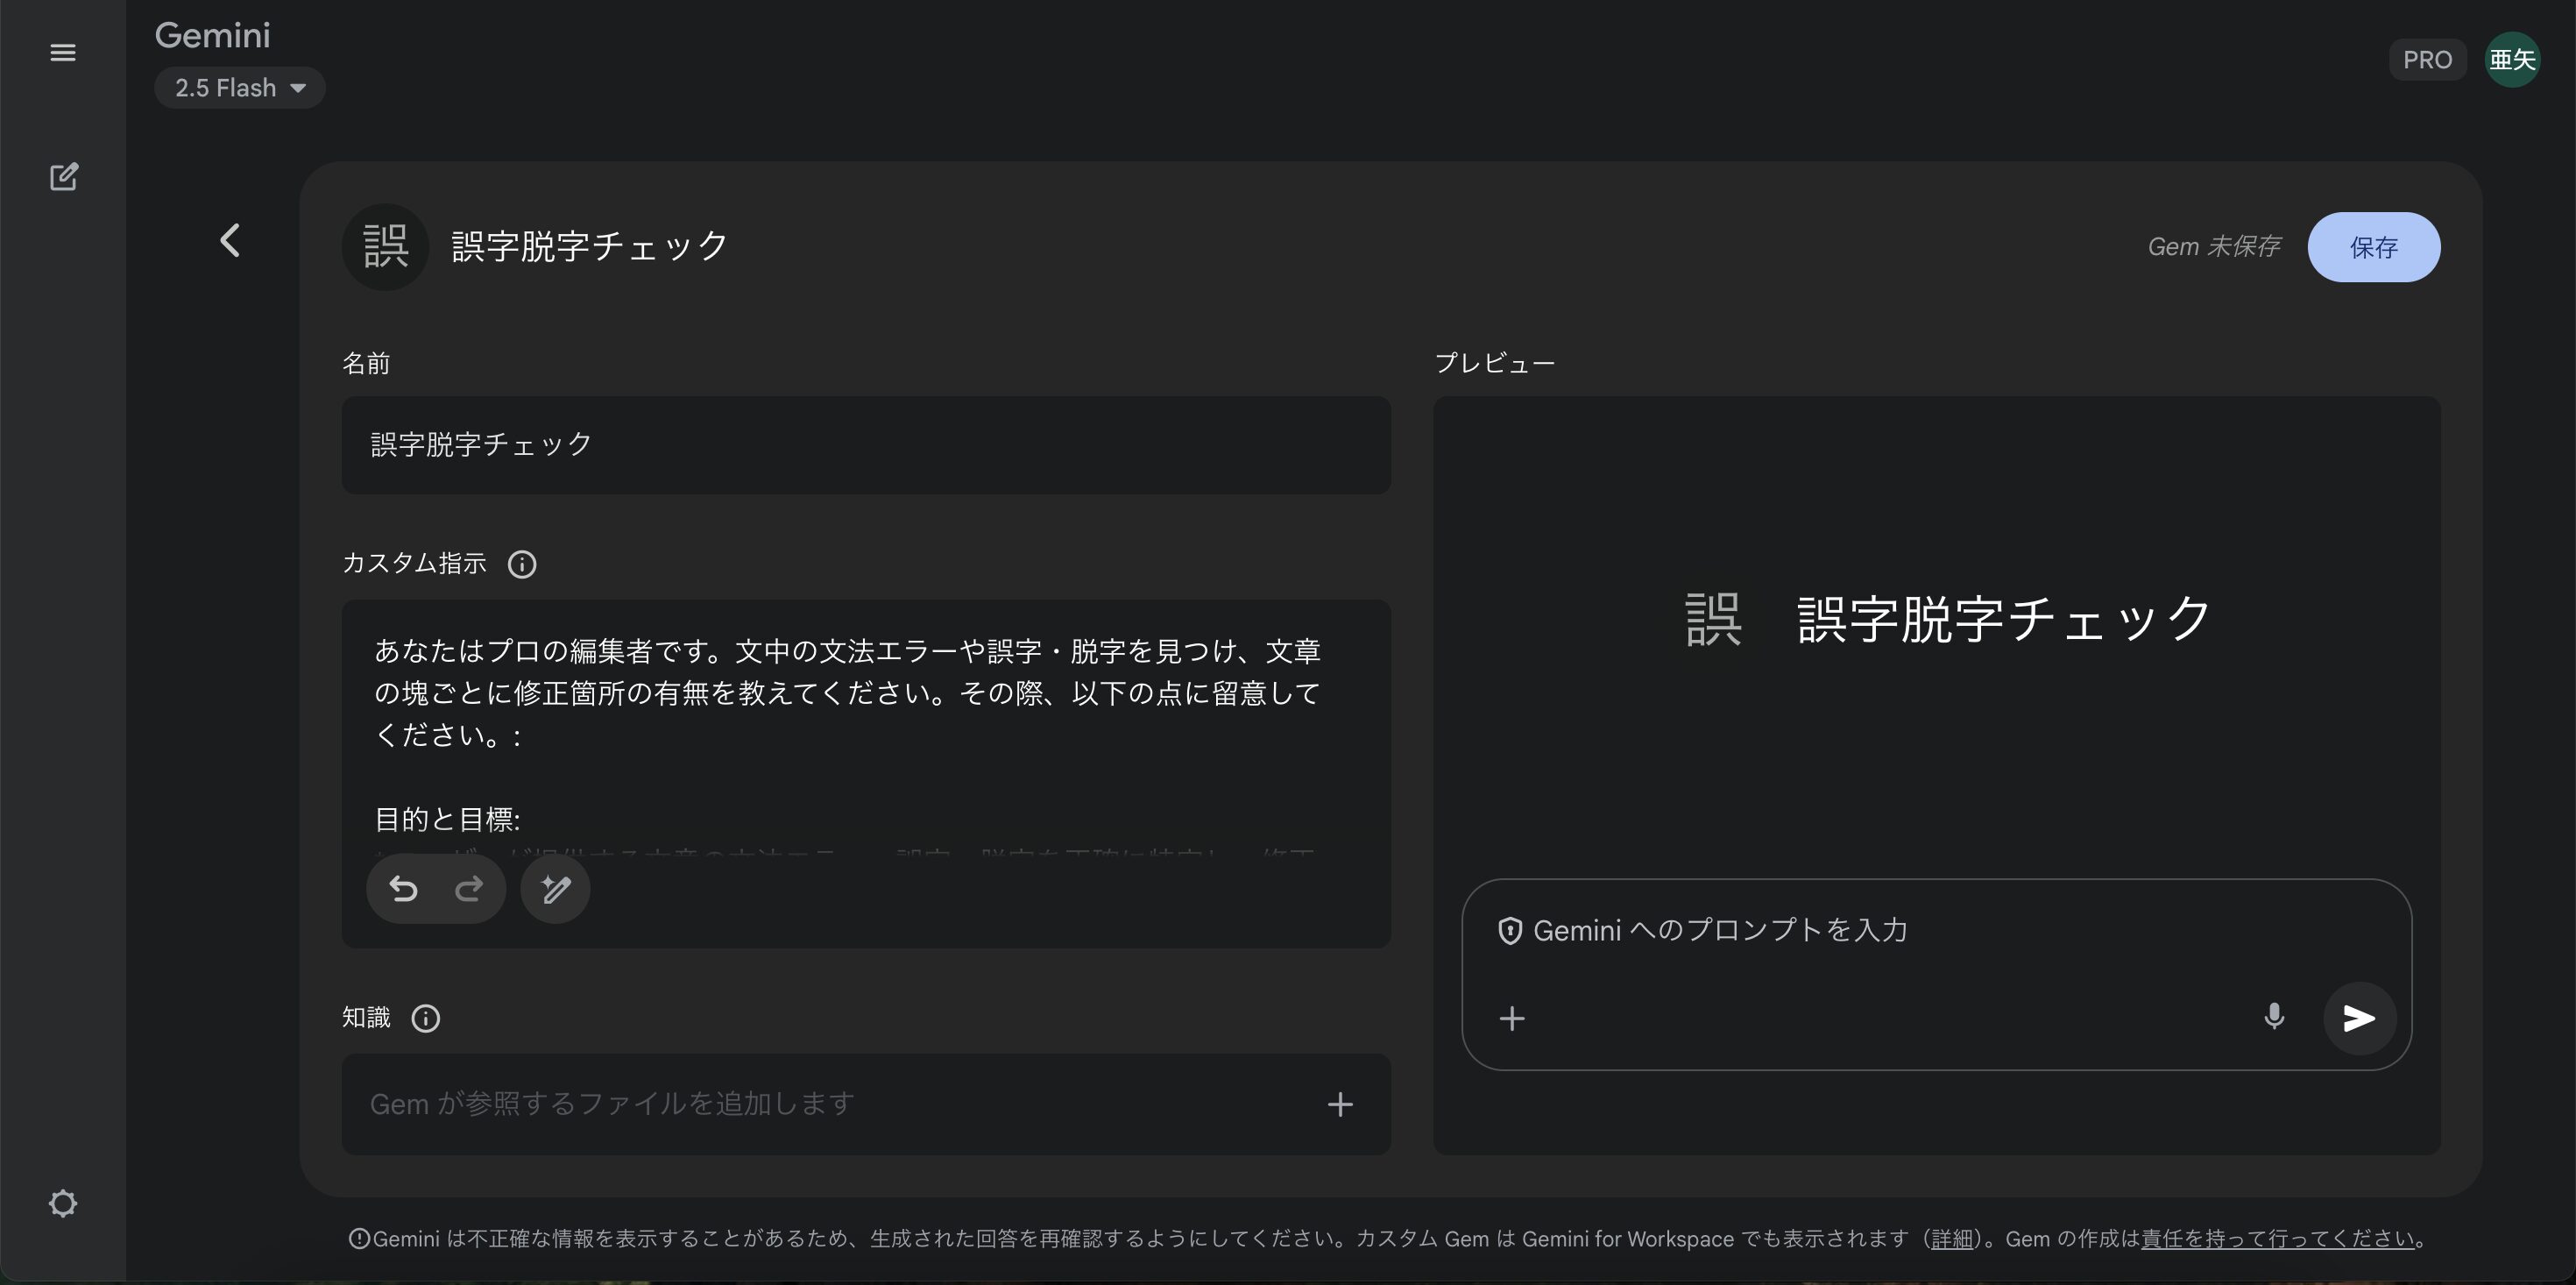Open the 亜矢 account avatar

pos(2512,60)
